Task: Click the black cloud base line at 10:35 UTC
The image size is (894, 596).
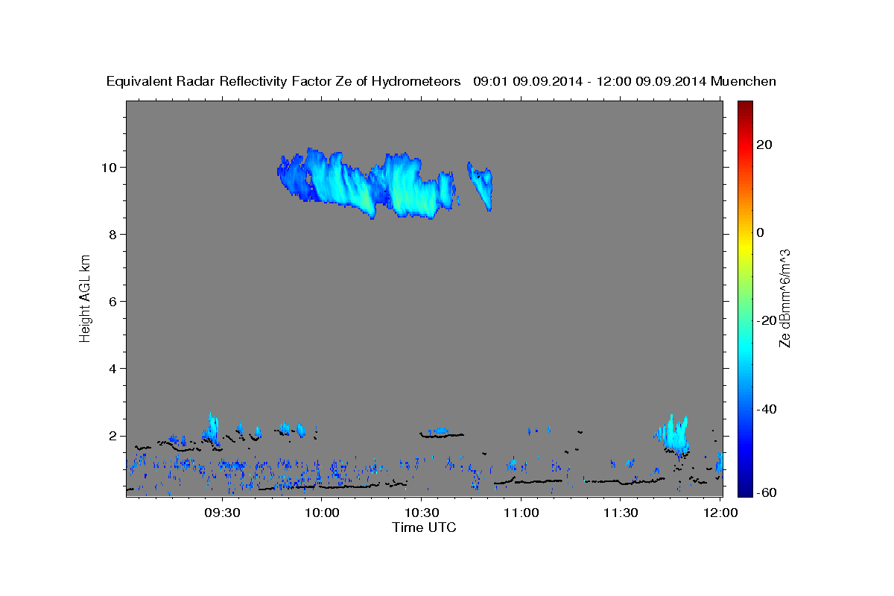Action: point(442,434)
